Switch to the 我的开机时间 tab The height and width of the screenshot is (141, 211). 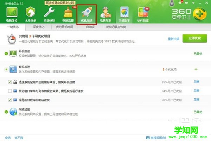click(x=64, y=27)
